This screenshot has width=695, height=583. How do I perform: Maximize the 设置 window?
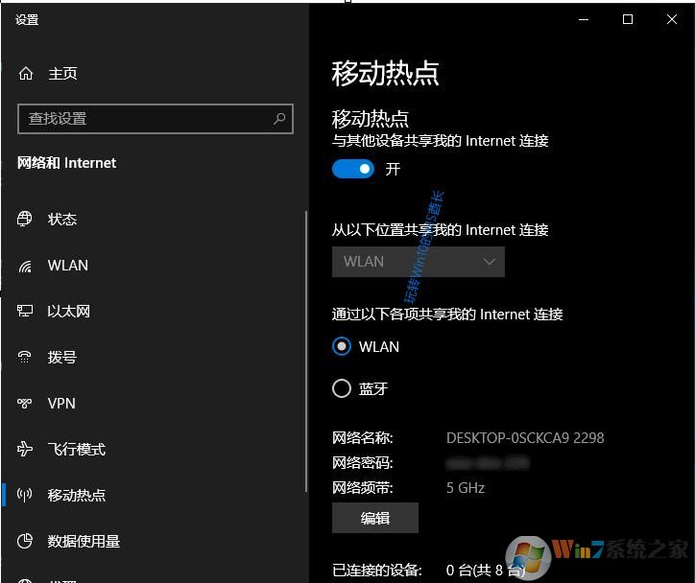[628, 19]
